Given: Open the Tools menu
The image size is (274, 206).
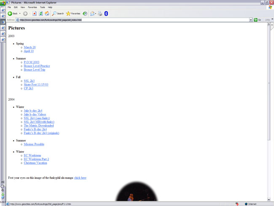Looking at the screenshot, I should pos(42,7).
